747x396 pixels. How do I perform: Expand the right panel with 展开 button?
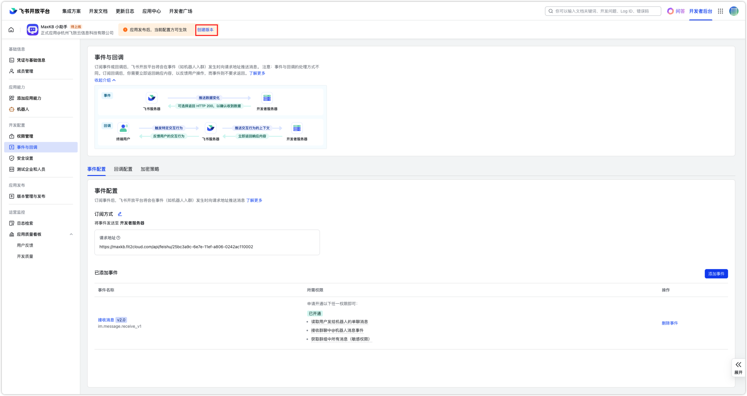[738, 368]
